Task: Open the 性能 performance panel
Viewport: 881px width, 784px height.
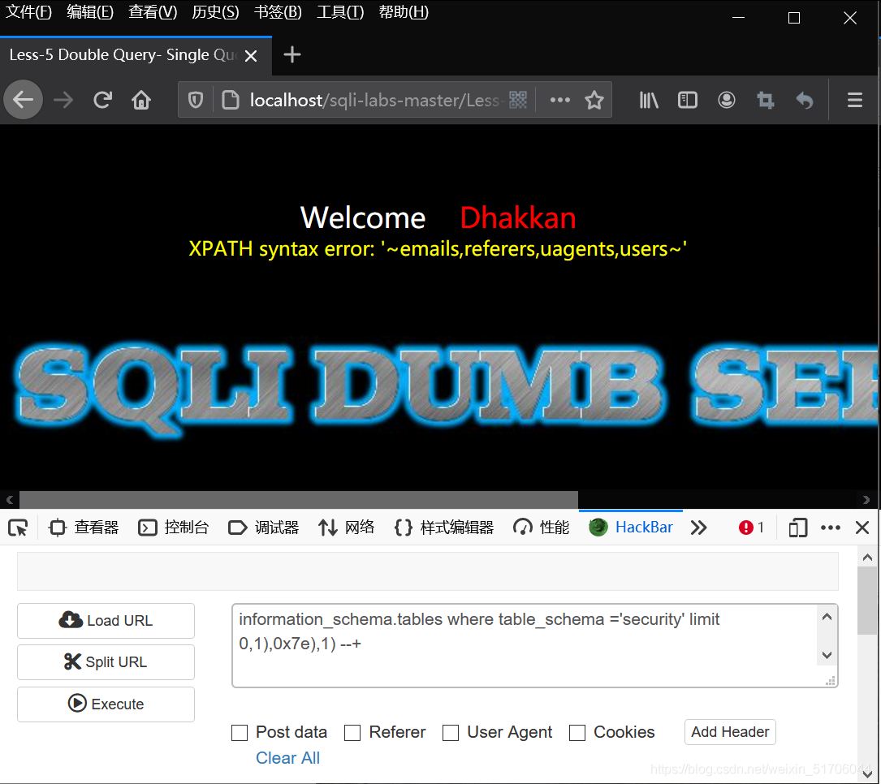Action: pos(541,528)
